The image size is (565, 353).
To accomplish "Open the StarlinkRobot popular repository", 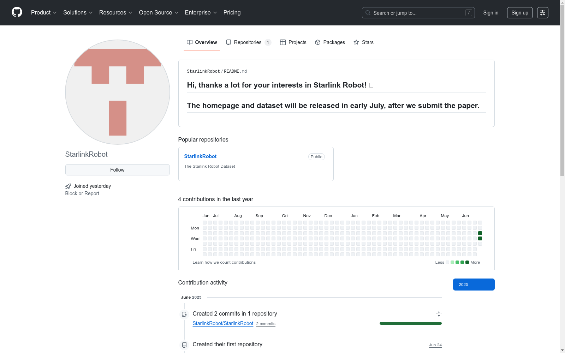I will 200,156.
